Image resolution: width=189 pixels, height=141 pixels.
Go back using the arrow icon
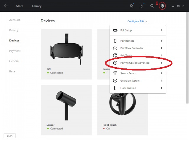6,6
